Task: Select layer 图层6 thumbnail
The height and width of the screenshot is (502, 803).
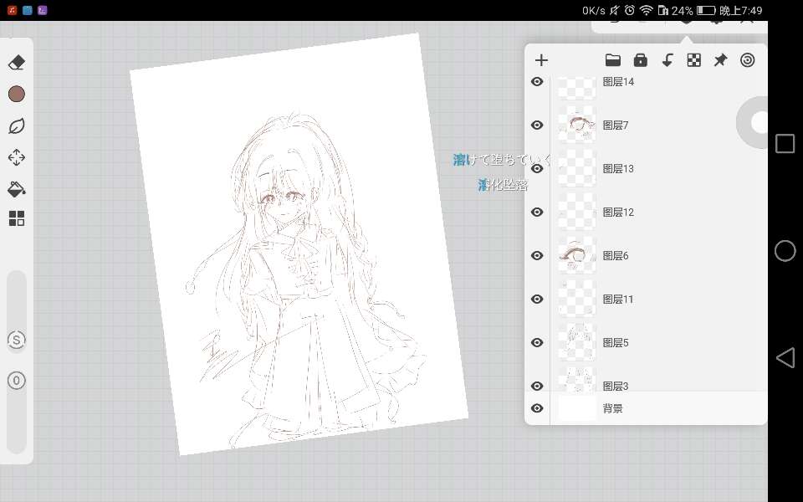Action: point(576,255)
